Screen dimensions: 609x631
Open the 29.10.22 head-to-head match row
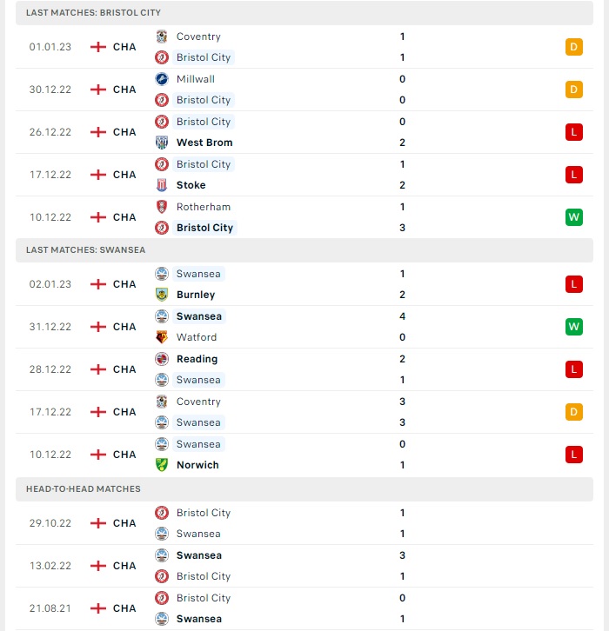tap(304, 523)
